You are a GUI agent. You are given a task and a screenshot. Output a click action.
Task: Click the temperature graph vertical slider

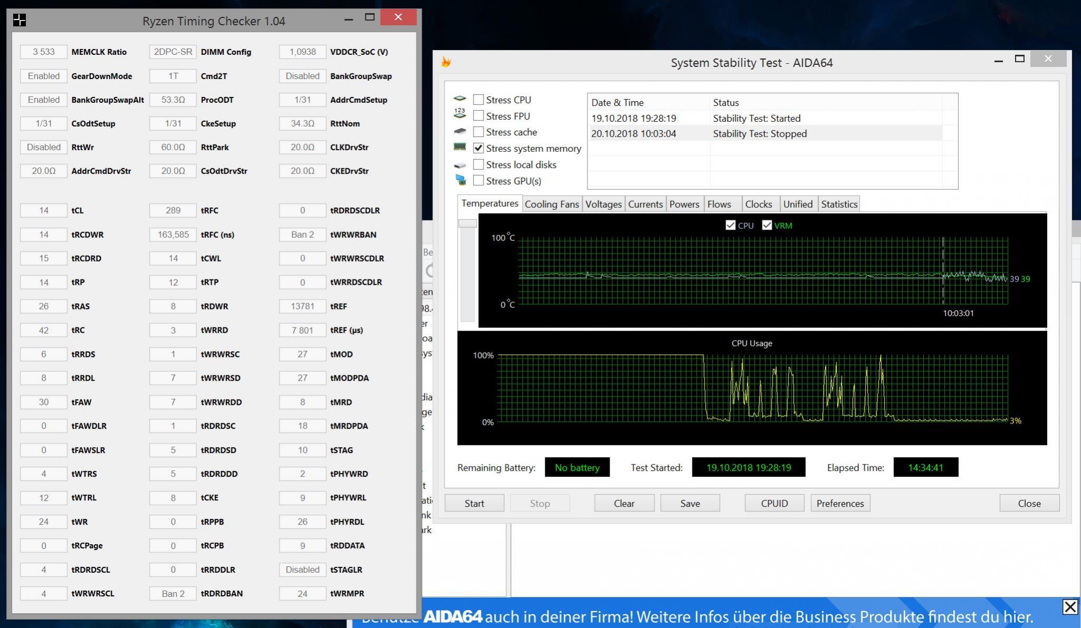tap(467, 224)
